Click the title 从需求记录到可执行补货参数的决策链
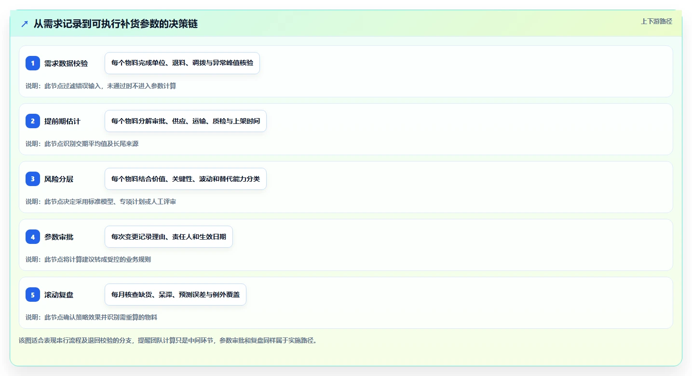Screen dimensions: 692x376 point(116,24)
